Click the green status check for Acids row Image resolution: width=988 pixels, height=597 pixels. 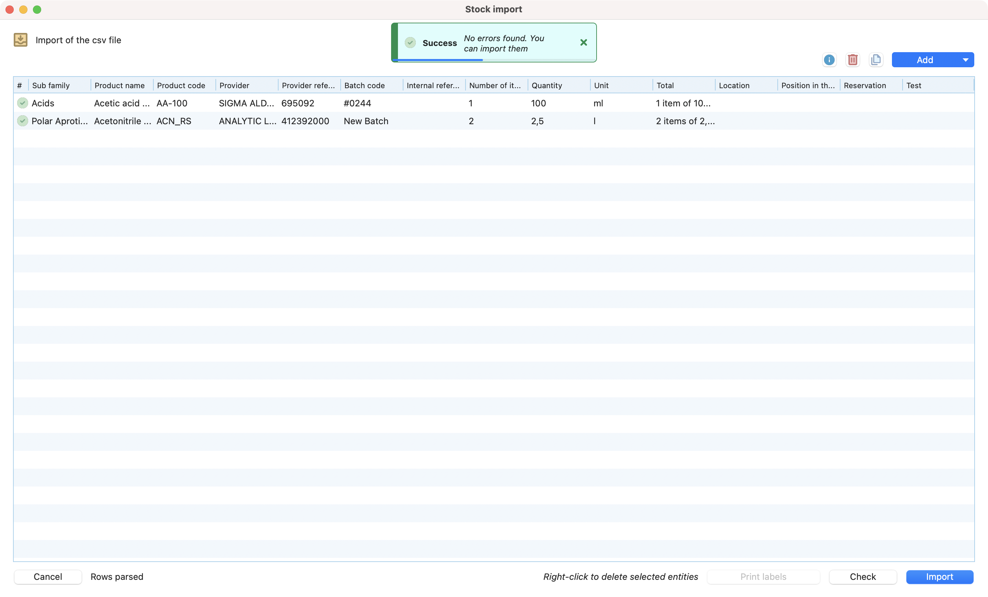[x=22, y=103]
